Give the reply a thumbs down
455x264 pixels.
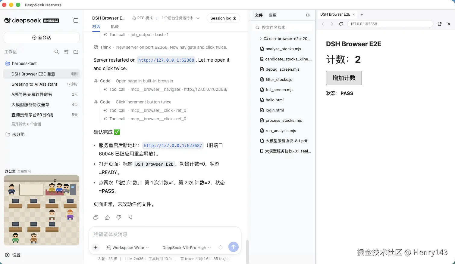click(x=119, y=217)
